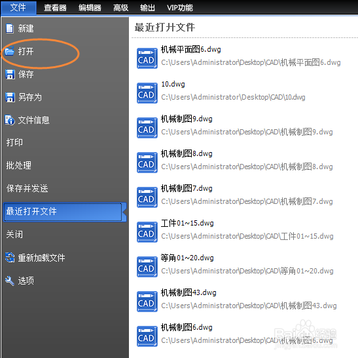358x358 pixels.
Task: Click the floppy disk icon beside 保存
Action: (10, 74)
